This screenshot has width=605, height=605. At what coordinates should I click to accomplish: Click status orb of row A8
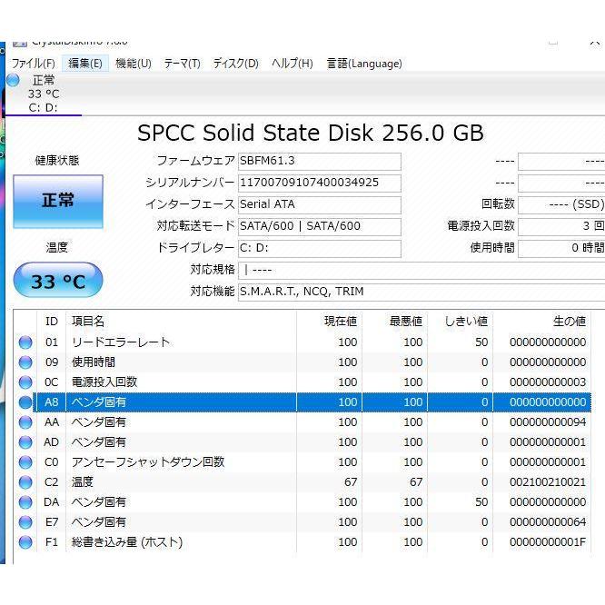25,402
